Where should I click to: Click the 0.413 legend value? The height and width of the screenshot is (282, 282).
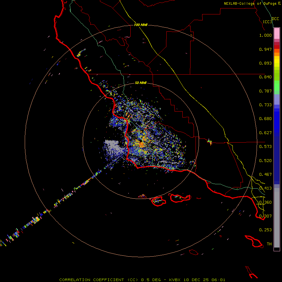click(x=265, y=188)
